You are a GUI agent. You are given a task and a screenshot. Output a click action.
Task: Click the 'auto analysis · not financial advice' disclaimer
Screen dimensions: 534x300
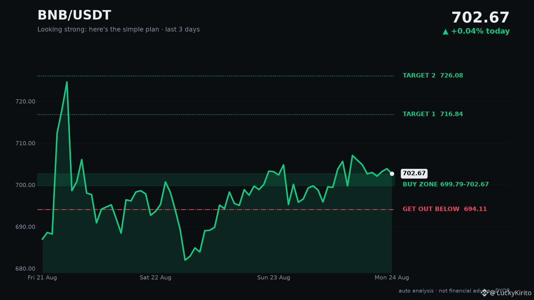[x=444, y=291]
